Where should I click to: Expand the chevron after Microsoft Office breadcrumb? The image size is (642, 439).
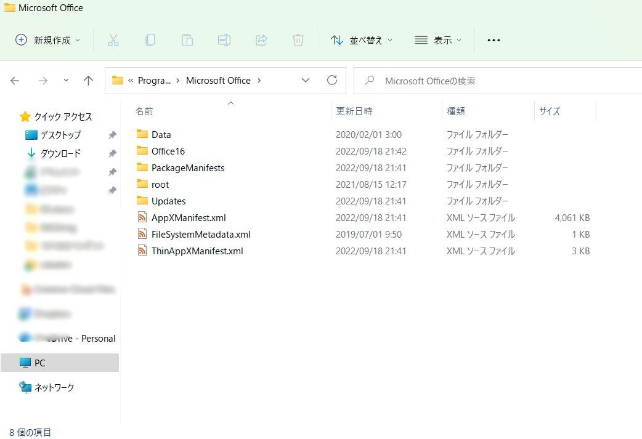pos(259,81)
